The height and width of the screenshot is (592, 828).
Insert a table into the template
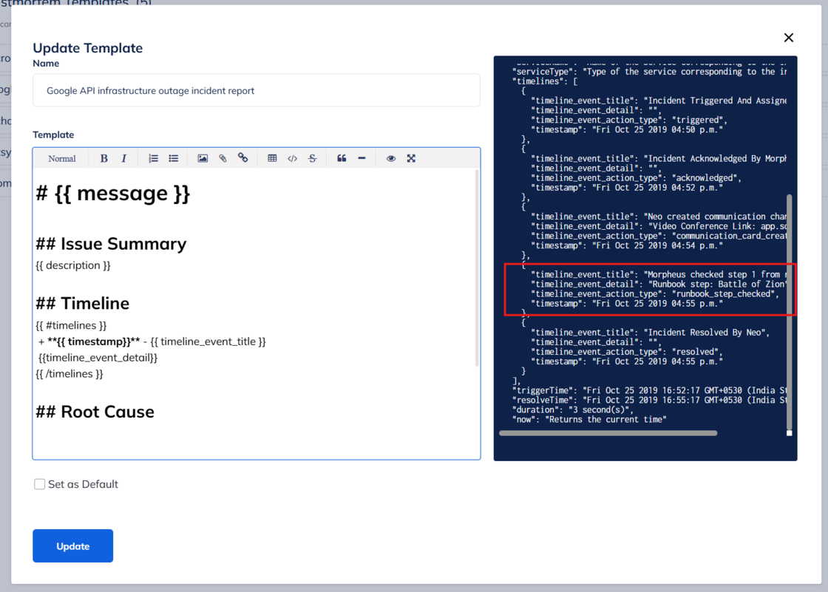pos(272,158)
